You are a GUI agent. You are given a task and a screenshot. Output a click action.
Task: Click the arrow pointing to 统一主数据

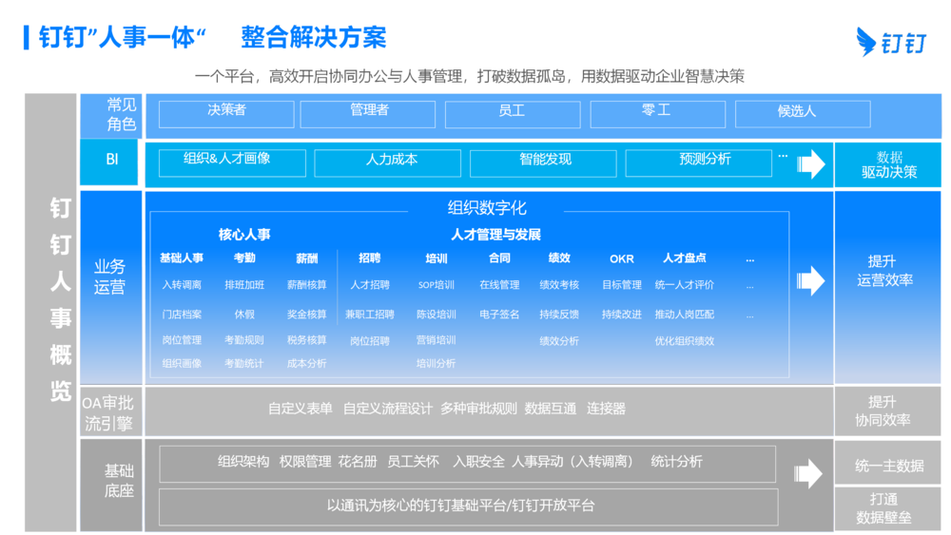point(808,473)
